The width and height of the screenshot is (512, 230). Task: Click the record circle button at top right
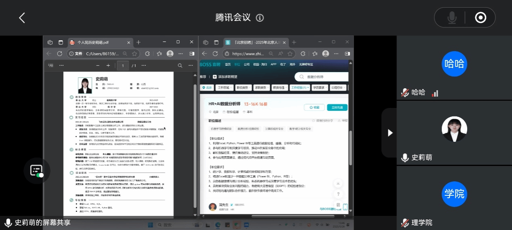(480, 18)
